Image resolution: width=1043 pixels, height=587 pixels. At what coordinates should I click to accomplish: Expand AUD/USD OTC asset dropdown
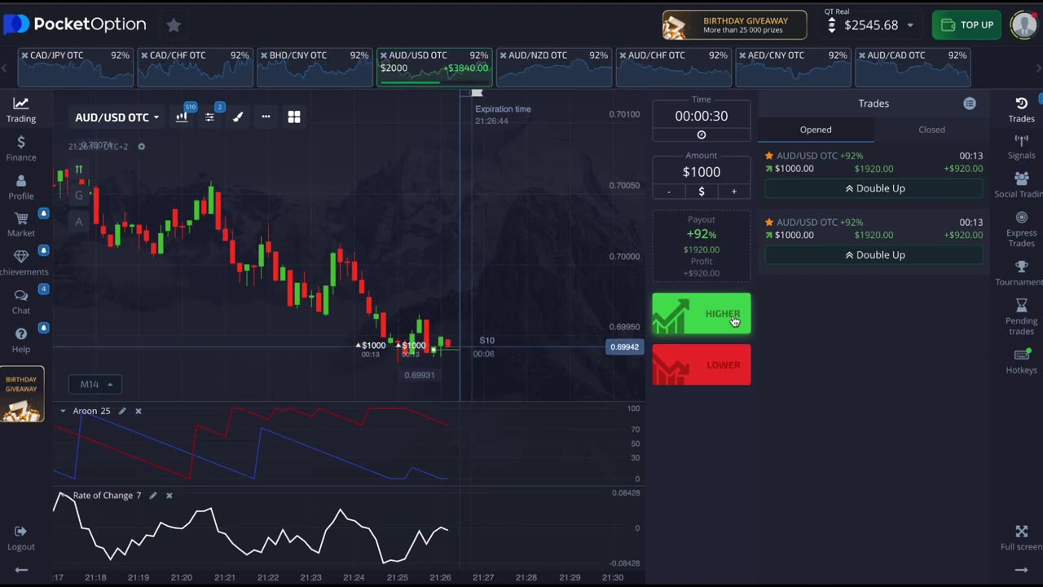(x=117, y=117)
